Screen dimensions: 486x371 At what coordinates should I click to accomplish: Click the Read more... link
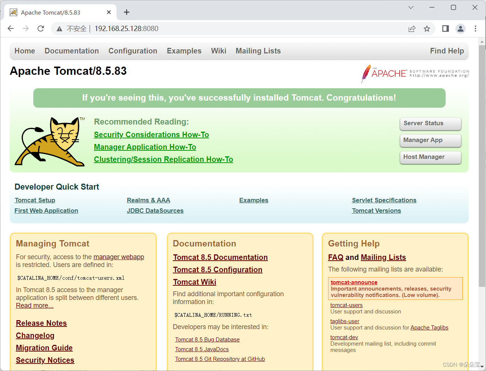point(35,306)
